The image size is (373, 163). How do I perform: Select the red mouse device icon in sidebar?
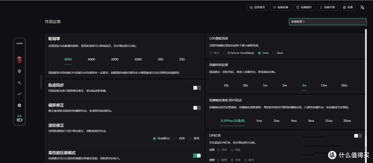[x=19, y=60]
